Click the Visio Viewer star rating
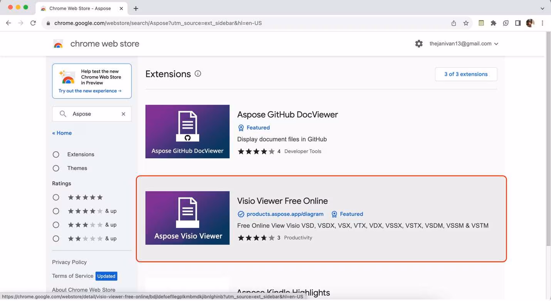 coord(256,237)
